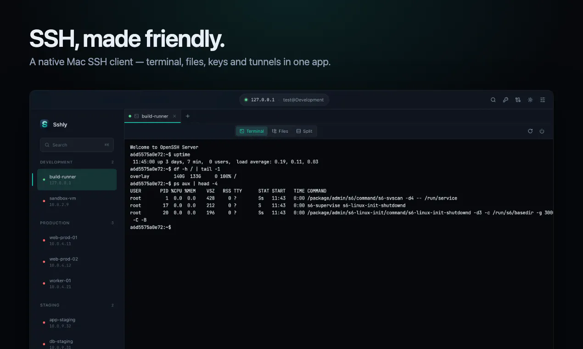Click the disconnect power icon
583x349 pixels.
[542, 131]
